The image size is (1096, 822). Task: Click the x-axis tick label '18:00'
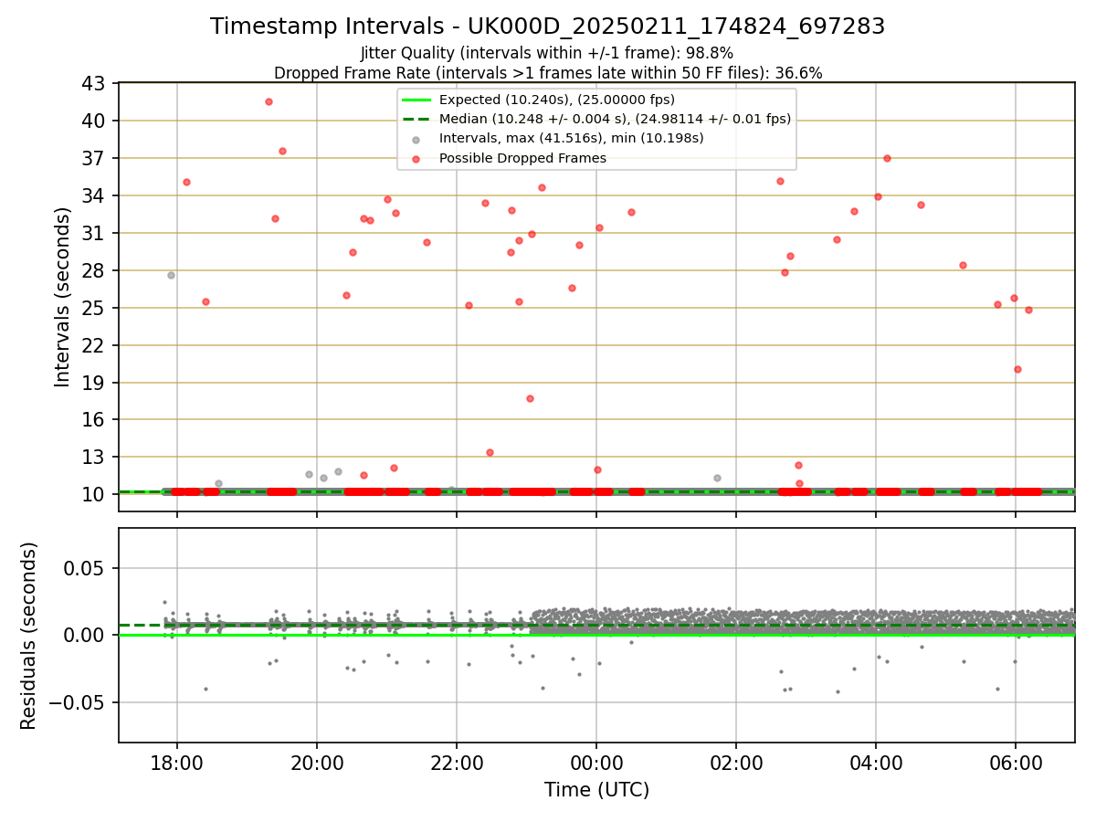coord(177,763)
